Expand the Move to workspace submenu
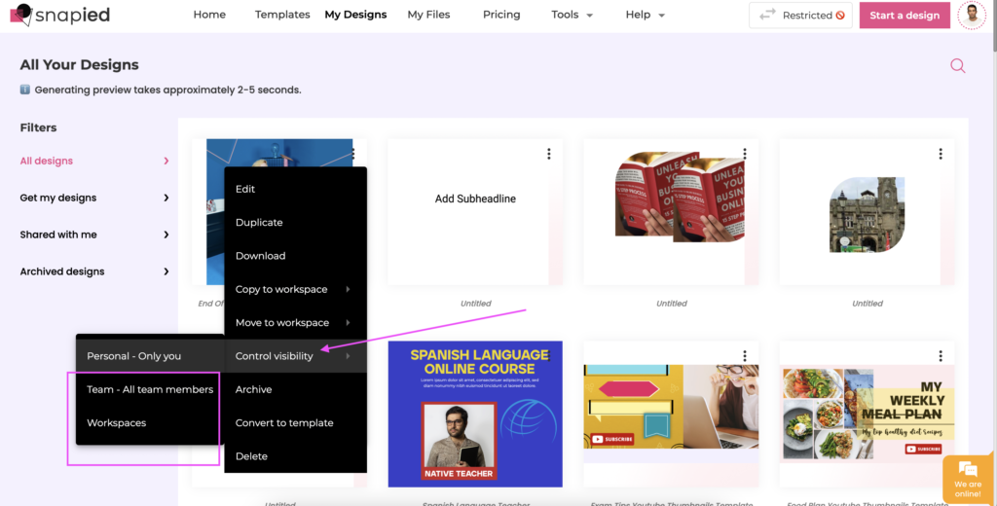The image size is (997, 506). (296, 323)
